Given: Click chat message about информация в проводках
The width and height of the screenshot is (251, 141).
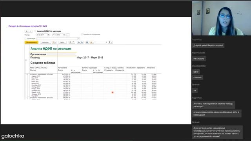Looking at the screenshot, I should (216, 114).
